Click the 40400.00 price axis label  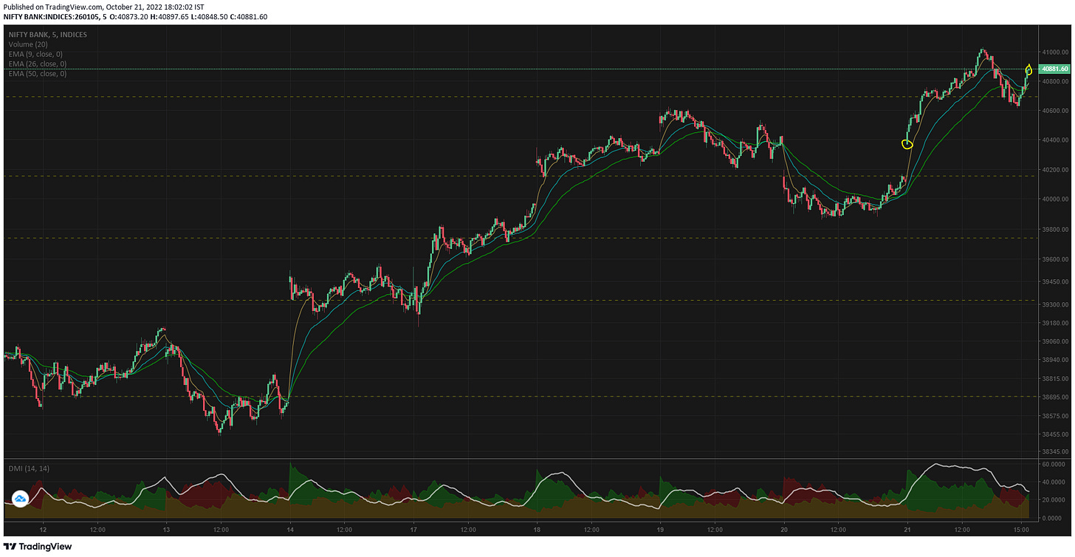pos(1056,140)
